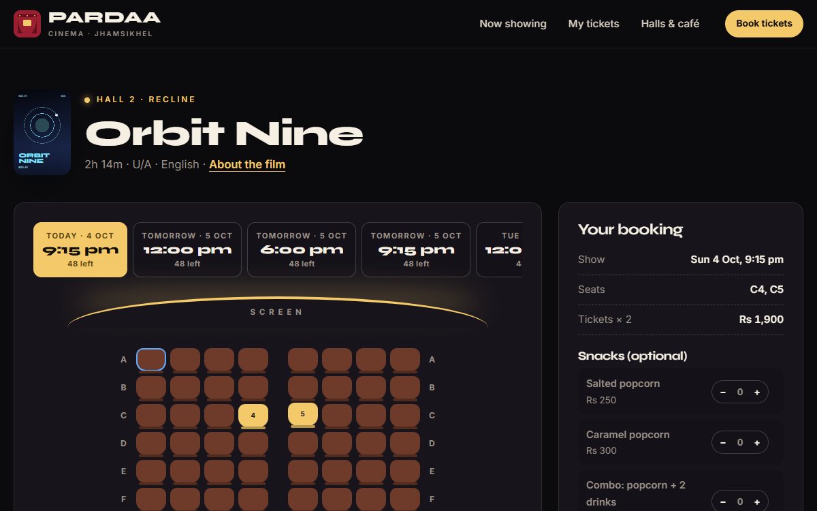
Task: Pick the first seat in row D
Action: [x=151, y=443]
